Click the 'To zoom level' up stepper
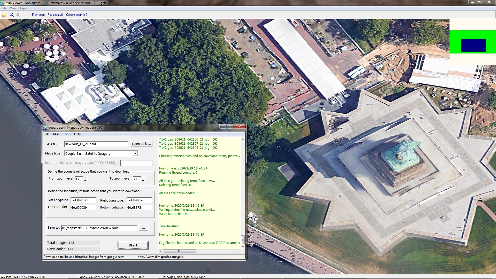The width and height of the screenshot is (496, 279). point(143,177)
